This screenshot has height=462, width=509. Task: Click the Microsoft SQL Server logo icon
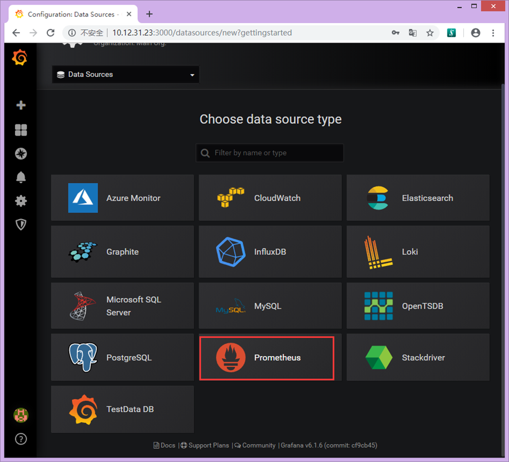83,306
